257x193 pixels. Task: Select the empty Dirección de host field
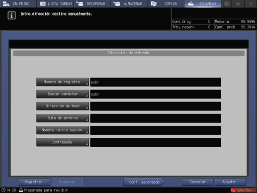click(x=156, y=106)
